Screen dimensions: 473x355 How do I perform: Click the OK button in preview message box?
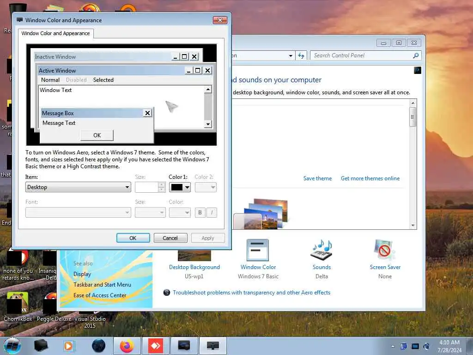click(x=97, y=135)
